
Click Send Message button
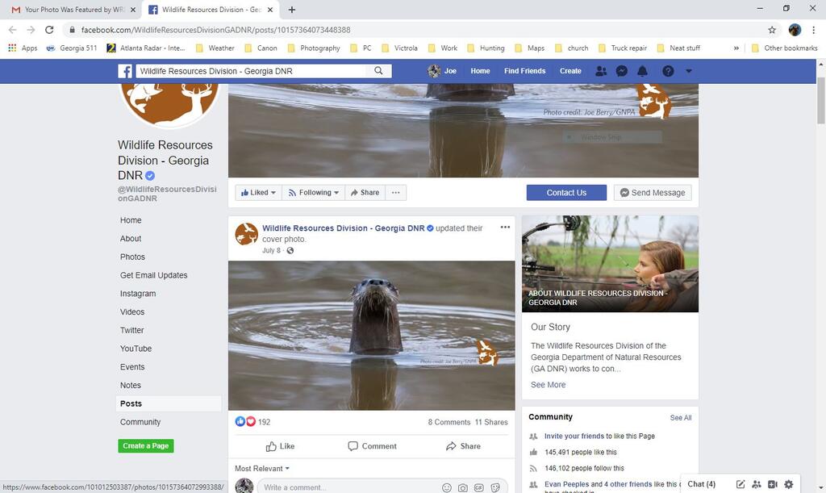tap(653, 193)
